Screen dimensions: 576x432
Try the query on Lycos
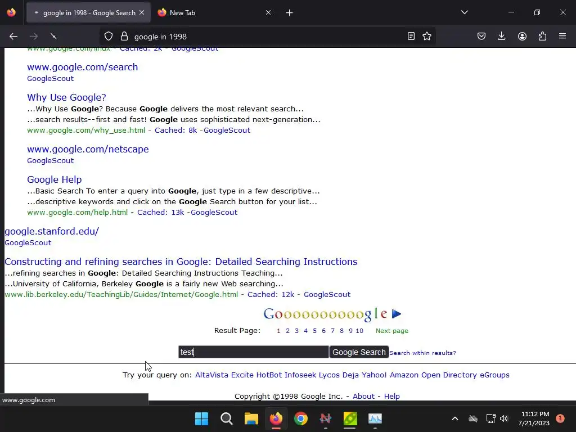point(329,375)
